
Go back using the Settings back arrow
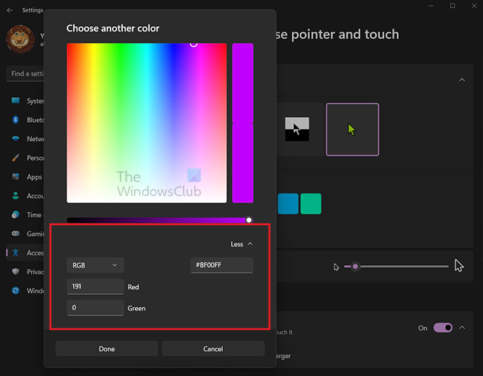pyautogui.click(x=10, y=10)
